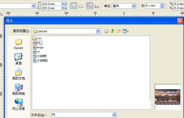Select the 小动物2 file
The image size is (184, 118).
pyautogui.click(x=40, y=61)
